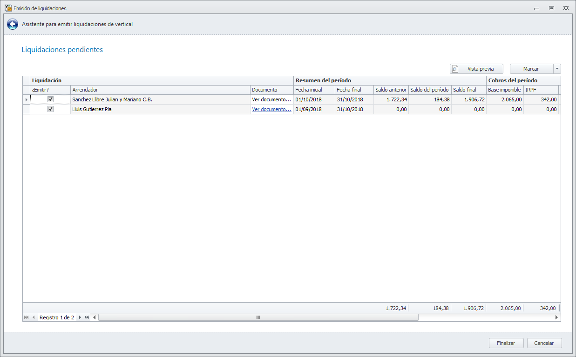Uncheck Emitir for Lluis Gutierrez Pla
The height and width of the screenshot is (357, 576).
pyautogui.click(x=50, y=109)
